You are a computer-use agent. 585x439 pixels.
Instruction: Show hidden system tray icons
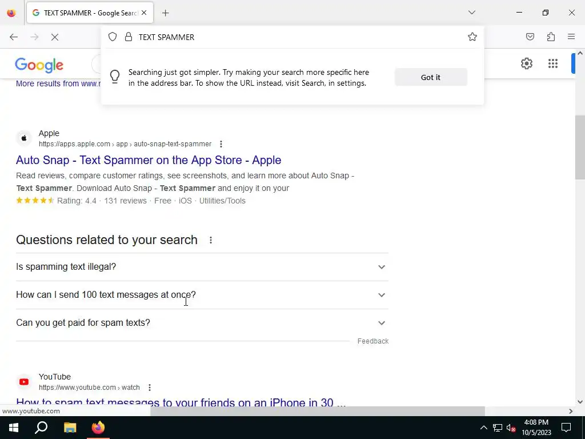483,428
